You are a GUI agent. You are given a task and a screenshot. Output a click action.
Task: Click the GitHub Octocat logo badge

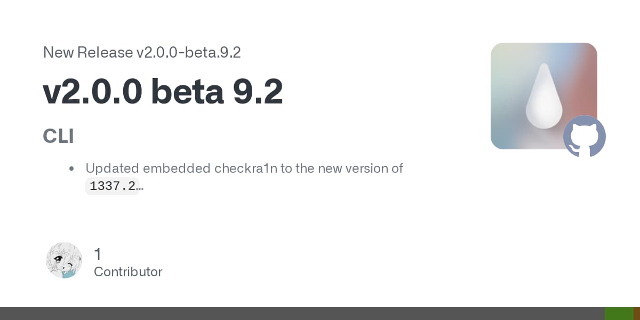[585, 137]
